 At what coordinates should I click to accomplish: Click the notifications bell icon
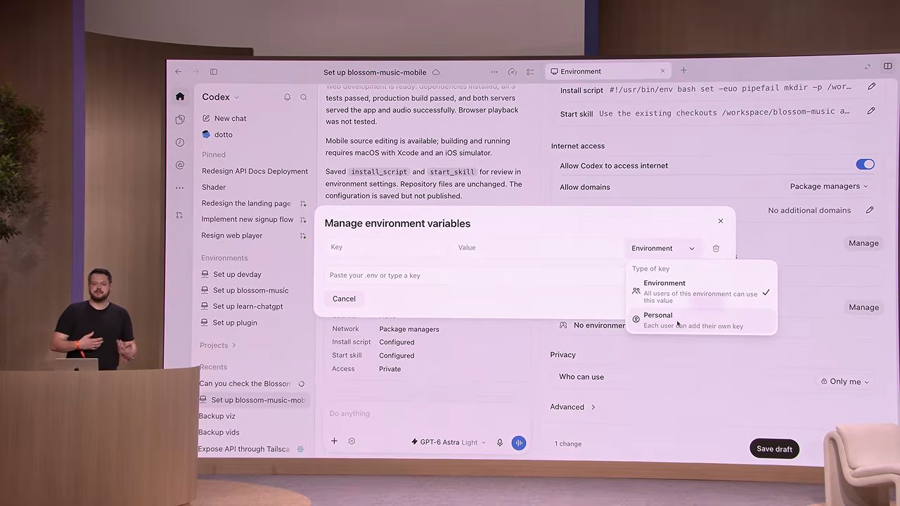[287, 97]
